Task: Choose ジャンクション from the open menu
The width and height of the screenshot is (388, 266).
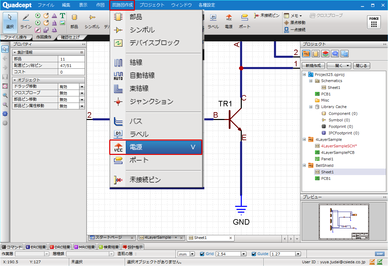Action: tap(151, 102)
